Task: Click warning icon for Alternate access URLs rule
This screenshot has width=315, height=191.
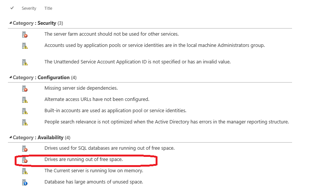Action: point(24,100)
